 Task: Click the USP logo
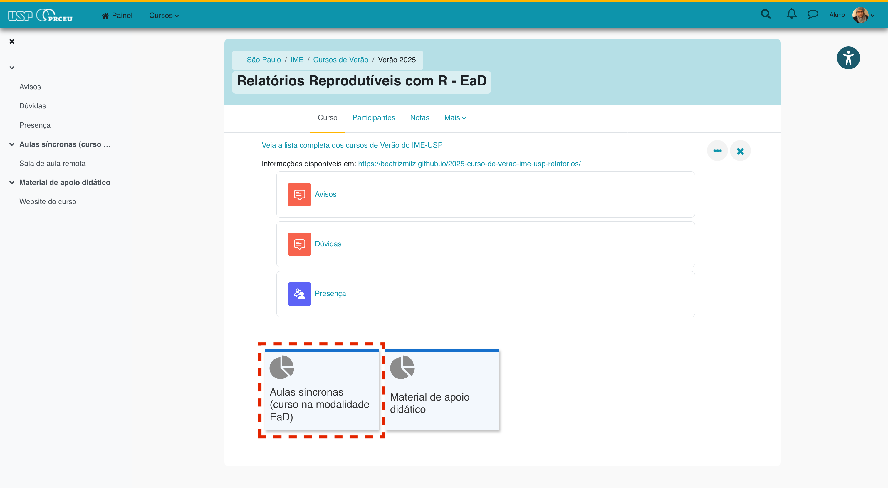tap(20, 16)
